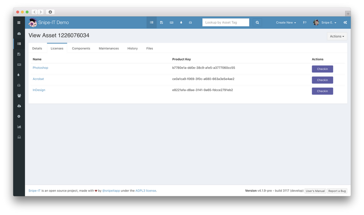Open Accessories with the keyboard icon

coord(18,64)
